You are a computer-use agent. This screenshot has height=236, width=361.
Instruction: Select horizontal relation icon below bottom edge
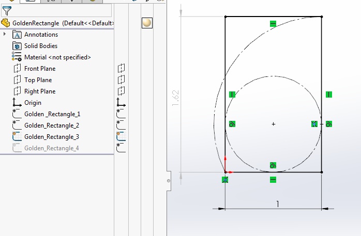(x=273, y=180)
